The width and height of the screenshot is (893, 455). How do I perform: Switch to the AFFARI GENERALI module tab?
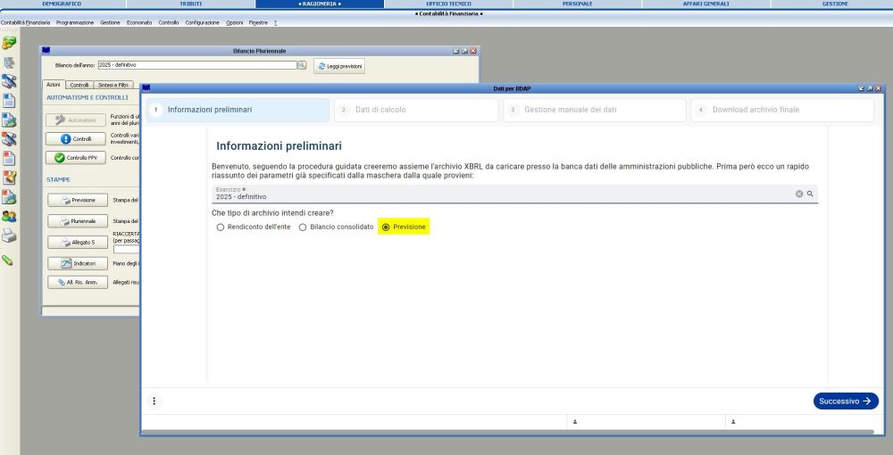(x=705, y=4)
